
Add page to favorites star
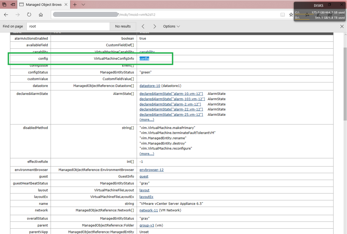[x=291, y=15]
